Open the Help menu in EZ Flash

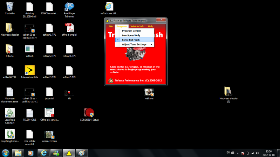click(x=150, y=26)
